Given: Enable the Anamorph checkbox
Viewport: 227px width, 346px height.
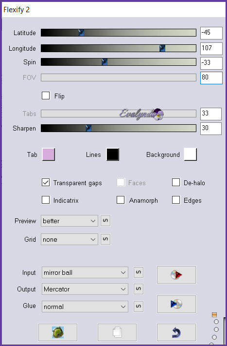Looking at the screenshot, I should click(x=121, y=200).
